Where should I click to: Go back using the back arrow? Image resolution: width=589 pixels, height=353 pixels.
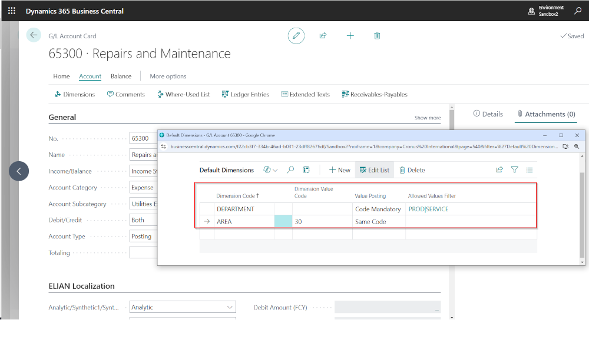[x=34, y=35]
